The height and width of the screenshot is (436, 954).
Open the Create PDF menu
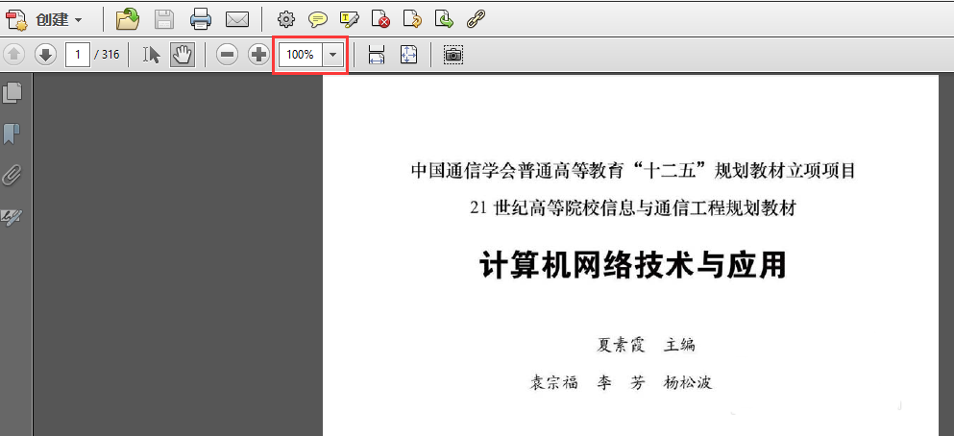tap(44, 20)
